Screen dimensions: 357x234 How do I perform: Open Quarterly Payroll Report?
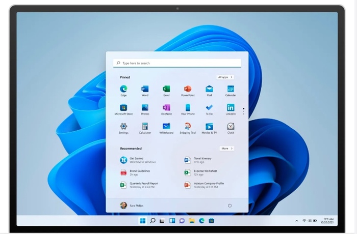pos(139,185)
